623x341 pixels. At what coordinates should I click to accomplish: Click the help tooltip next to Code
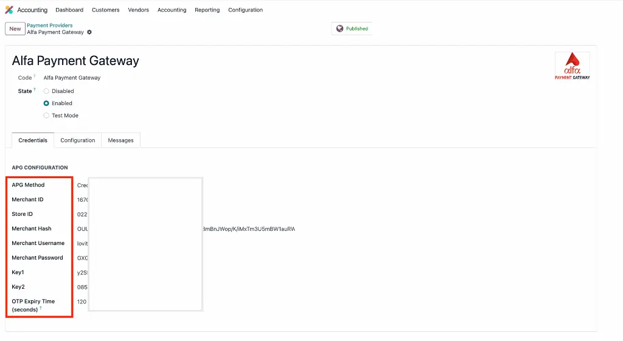point(35,77)
